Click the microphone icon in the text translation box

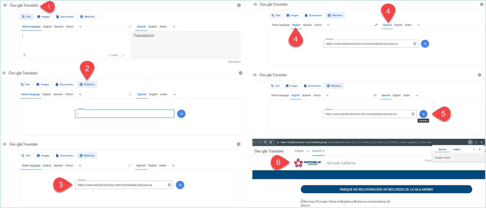point(25,55)
